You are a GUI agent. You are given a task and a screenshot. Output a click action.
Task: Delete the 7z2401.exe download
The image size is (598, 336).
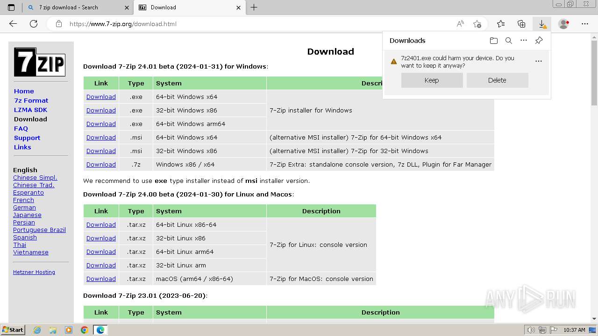click(x=497, y=80)
